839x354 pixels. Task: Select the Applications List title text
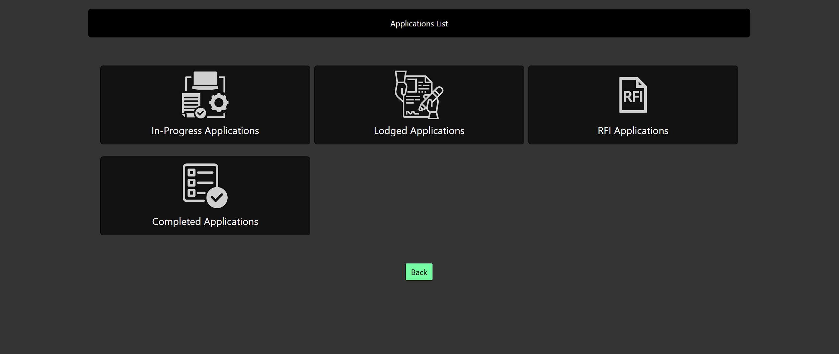click(419, 23)
